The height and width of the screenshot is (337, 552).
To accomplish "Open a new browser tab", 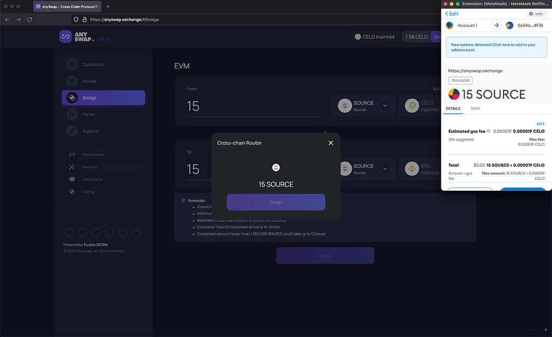I will point(108,6).
